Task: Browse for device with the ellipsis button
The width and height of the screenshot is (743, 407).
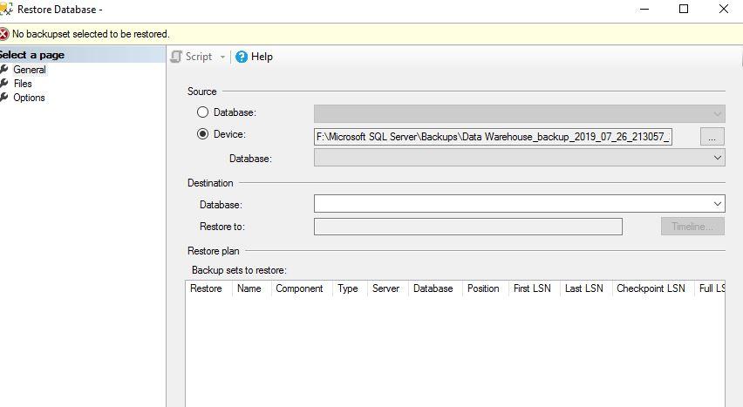Action: tap(712, 137)
